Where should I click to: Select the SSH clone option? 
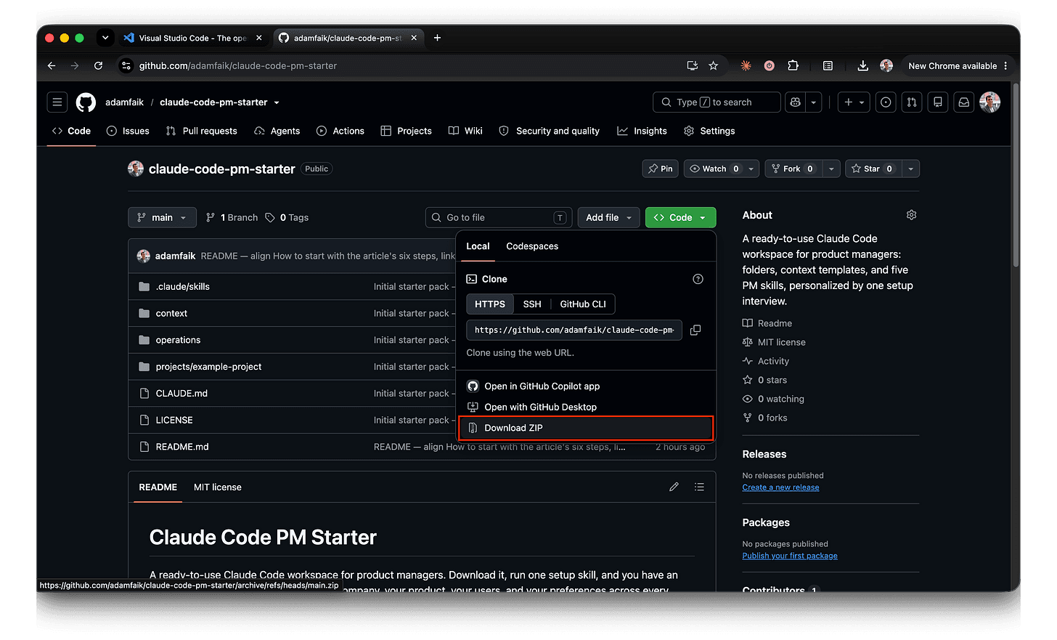532,304
